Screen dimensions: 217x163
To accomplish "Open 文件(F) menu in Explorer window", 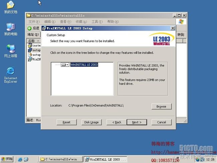I will [34, 22].
